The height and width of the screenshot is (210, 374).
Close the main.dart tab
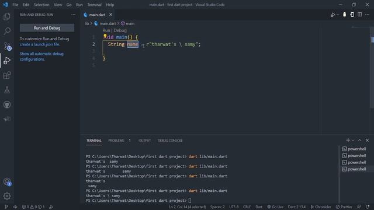(110, 15)
